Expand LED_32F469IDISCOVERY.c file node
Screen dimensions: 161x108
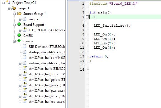click(20, 30)
